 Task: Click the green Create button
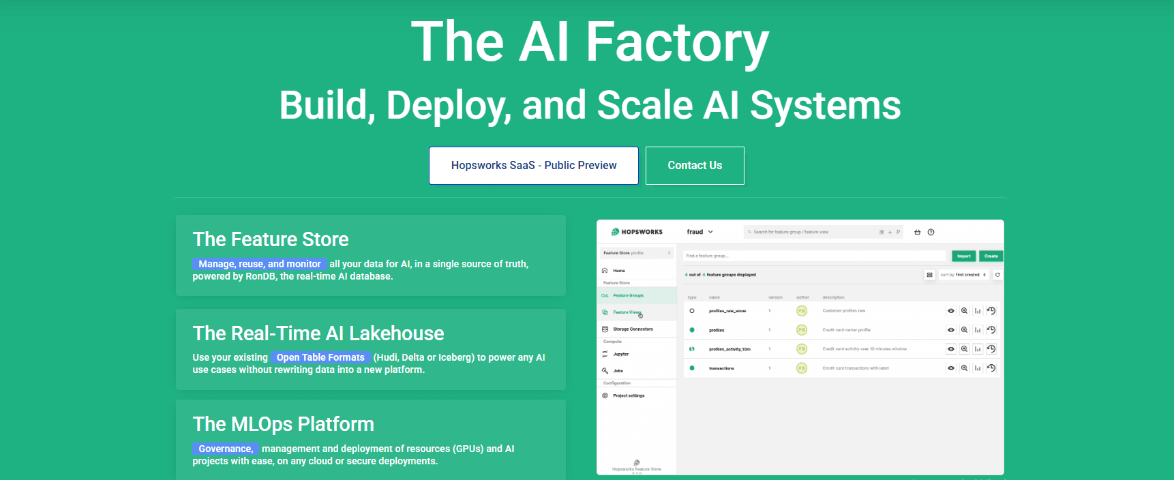(991, 256)
